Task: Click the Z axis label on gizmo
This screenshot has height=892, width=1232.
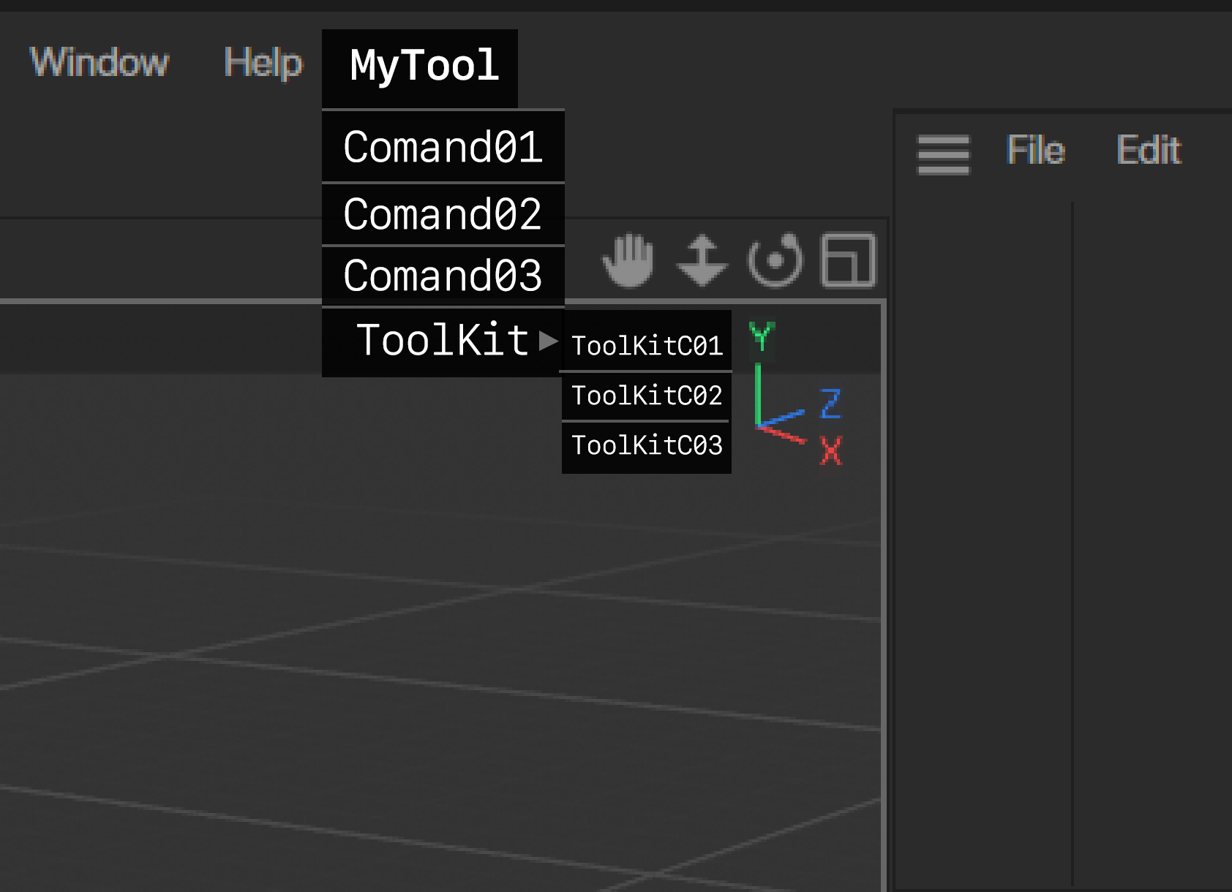Action: [x=831, y=404]
